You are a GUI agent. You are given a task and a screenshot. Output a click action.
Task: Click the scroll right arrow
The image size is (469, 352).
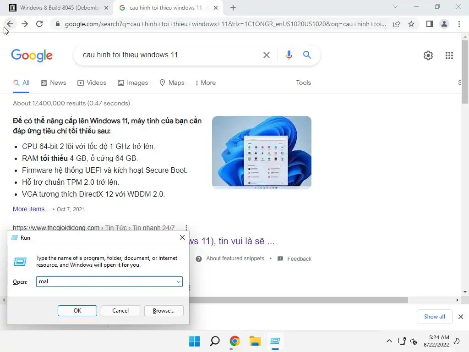click(457, 300)
